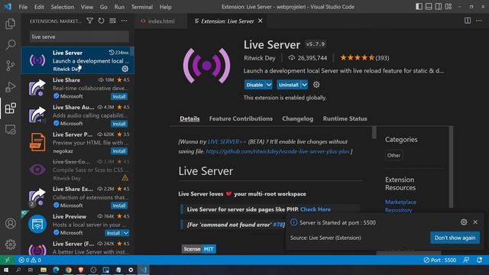Open the Explorer view in activity bar
This screenshot has width=489, height=275.
pos(10,24)
